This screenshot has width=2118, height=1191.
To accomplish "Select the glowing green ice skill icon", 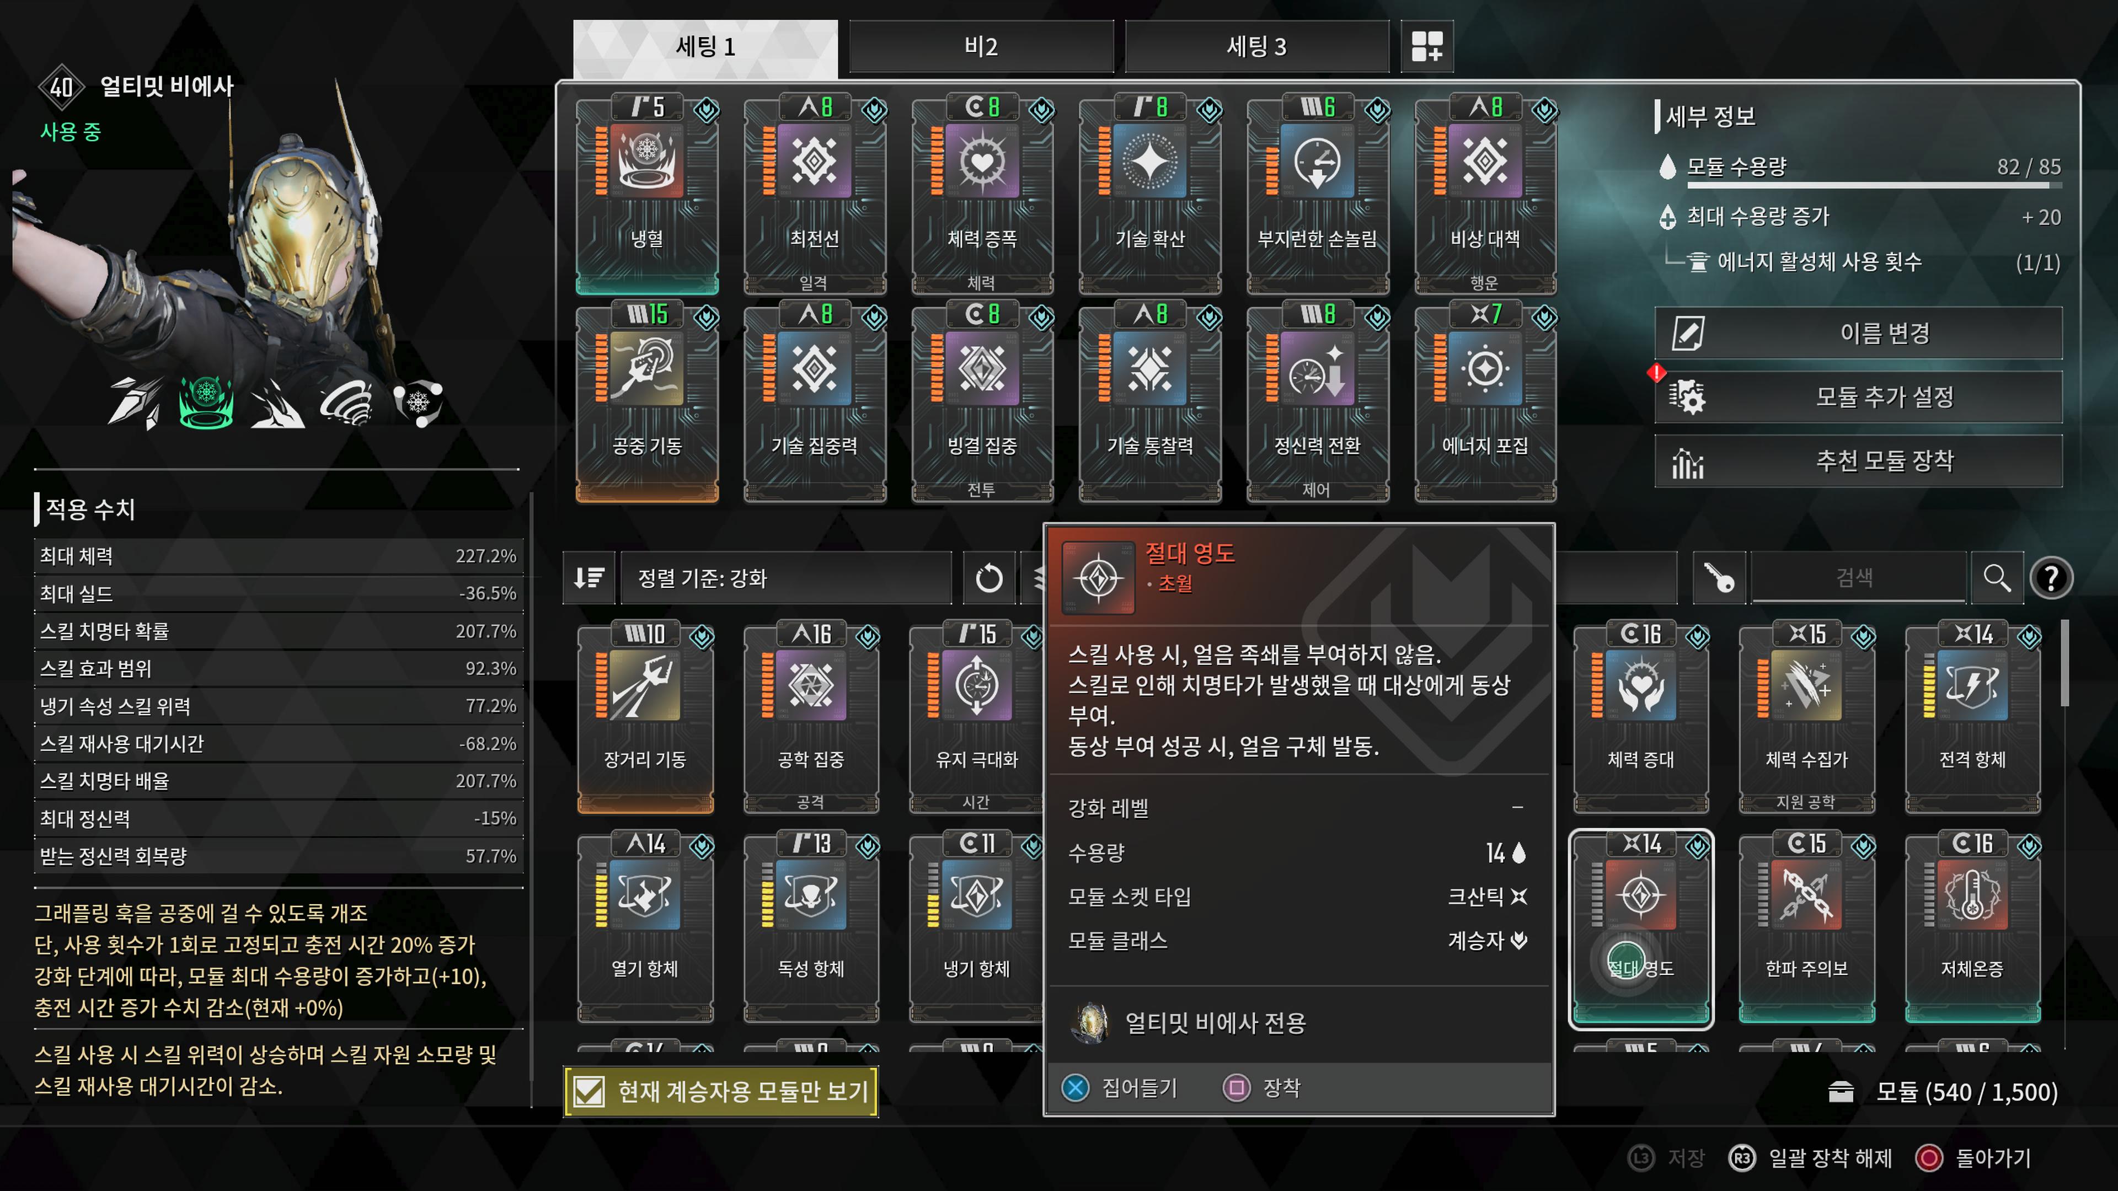I will click(x=206, y=402).
